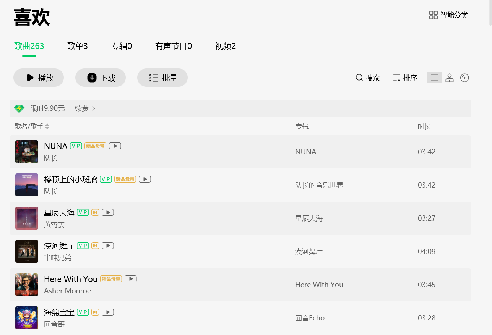Screen dimensions: 492x335
Task: Click the orange audio quality badge on 星辰大海
Action: [x=95, y=212]
